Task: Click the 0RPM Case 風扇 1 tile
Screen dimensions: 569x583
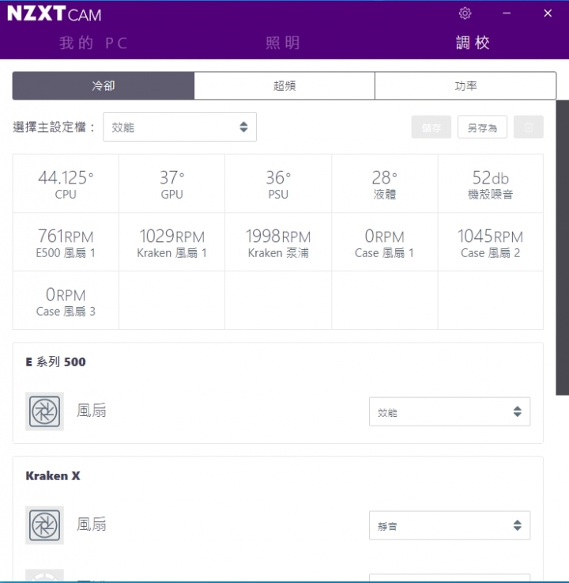Action: coord(385,242)
